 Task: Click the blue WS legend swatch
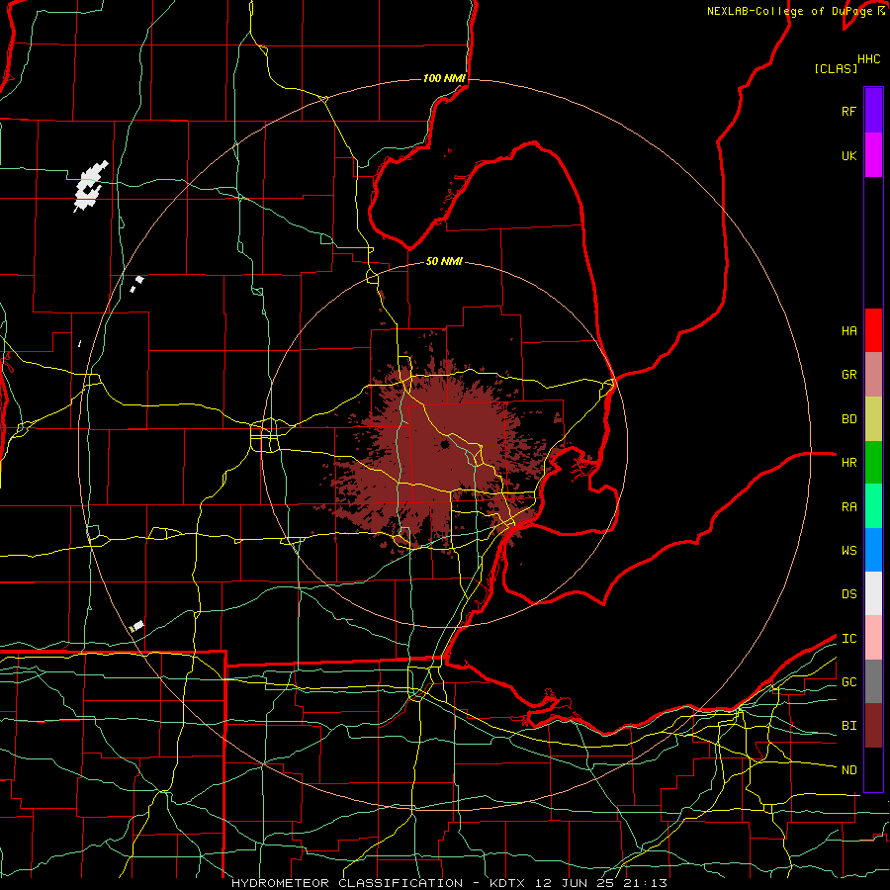(x=873, y=550)
